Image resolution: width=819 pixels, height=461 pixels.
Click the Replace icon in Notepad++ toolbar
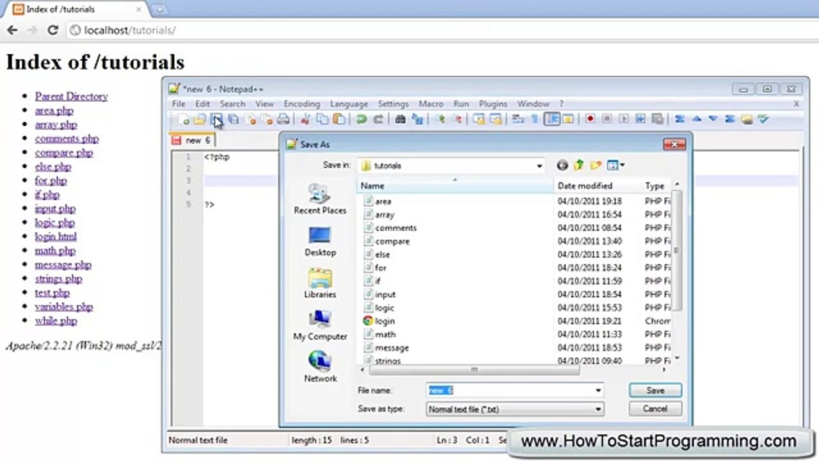click(x=418, y=119)
